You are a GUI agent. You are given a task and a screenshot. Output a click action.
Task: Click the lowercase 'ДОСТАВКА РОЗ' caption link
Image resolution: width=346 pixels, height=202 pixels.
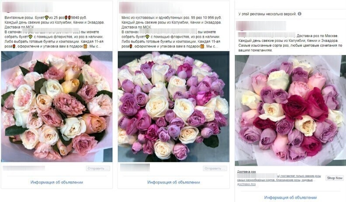(246, 184)
